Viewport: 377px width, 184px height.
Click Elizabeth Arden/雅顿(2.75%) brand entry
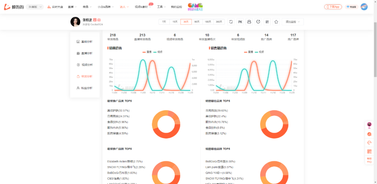tap(125, 161)
